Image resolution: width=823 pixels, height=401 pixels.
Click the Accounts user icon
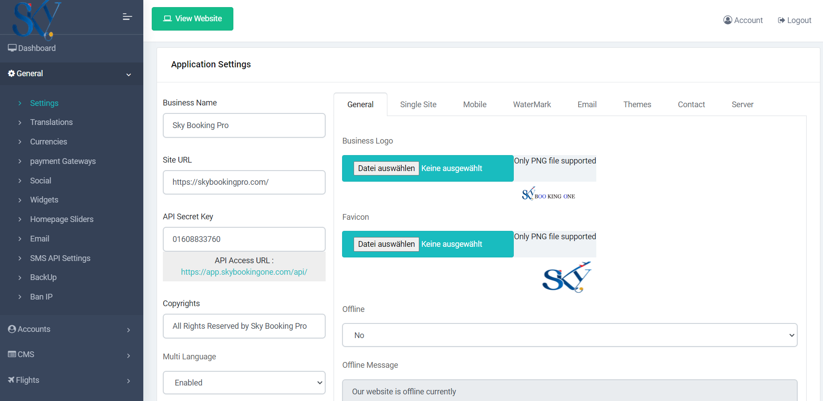[x=12, y=329]
